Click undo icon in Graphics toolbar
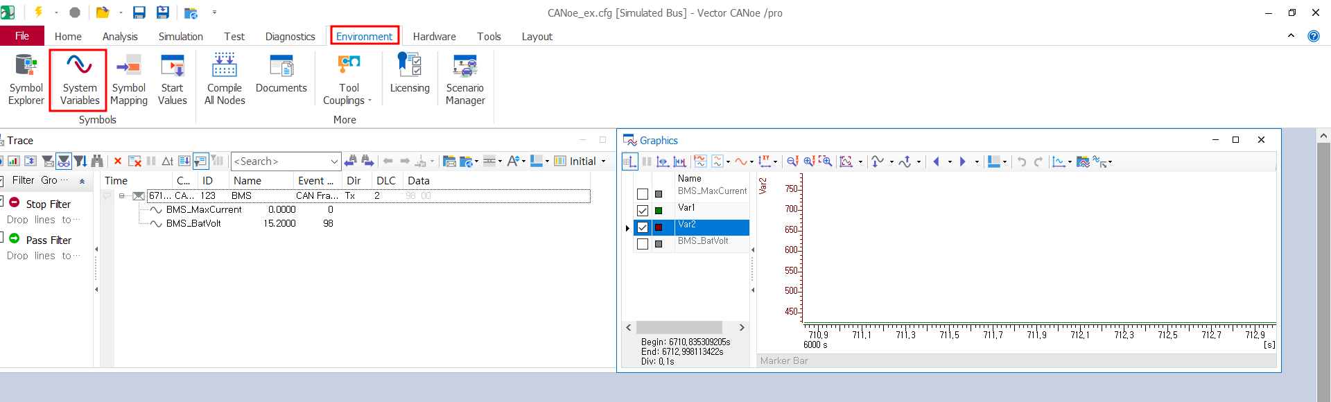This screenshot has width=1331, height=402. pyautogui.click(x=1021, y=161)
